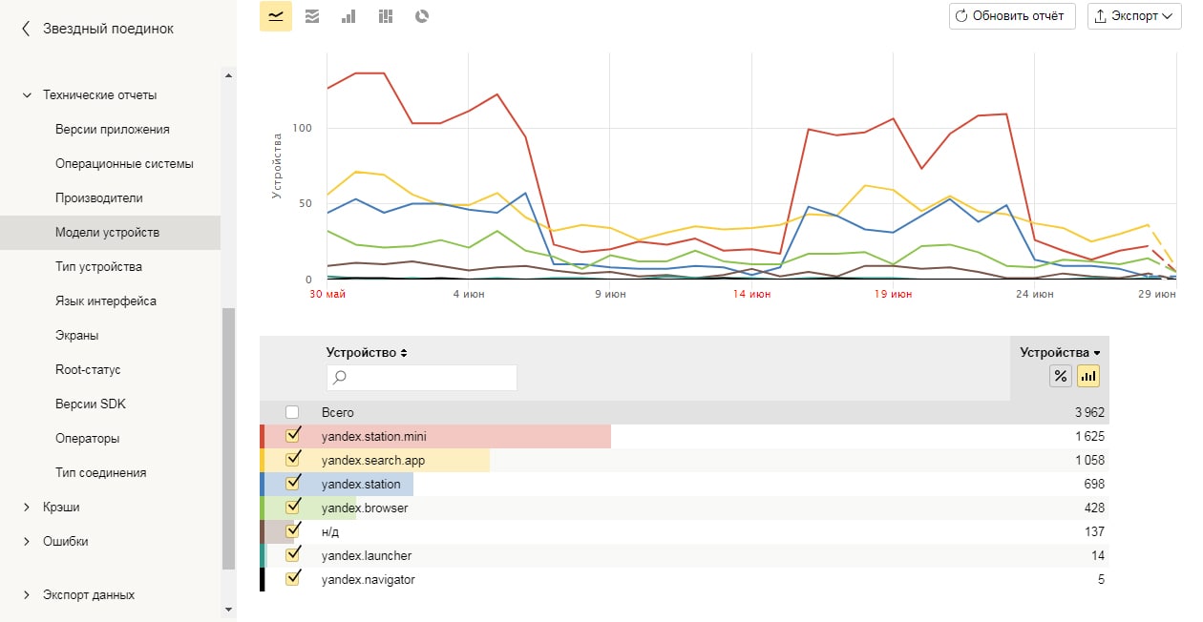Click the 30 май axis label
Screen dimensions: 1203x622
[x=327, y=295]
